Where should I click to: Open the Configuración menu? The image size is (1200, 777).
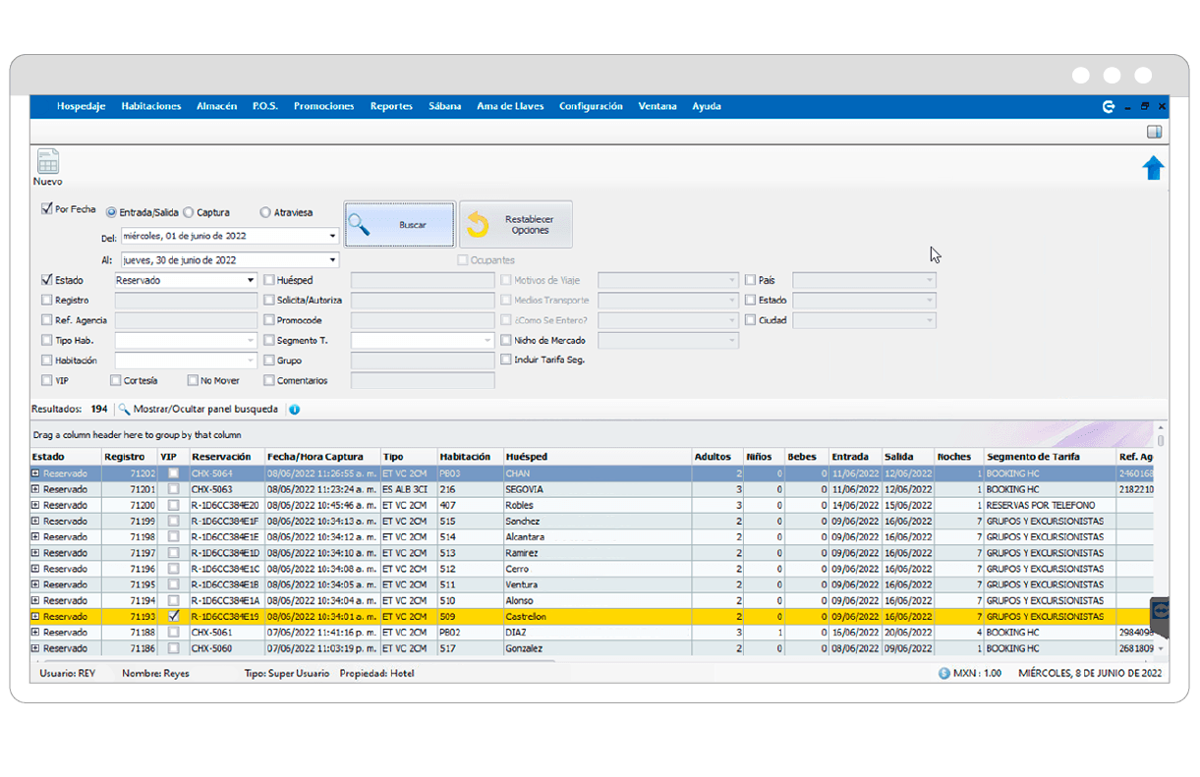(591, 106)
